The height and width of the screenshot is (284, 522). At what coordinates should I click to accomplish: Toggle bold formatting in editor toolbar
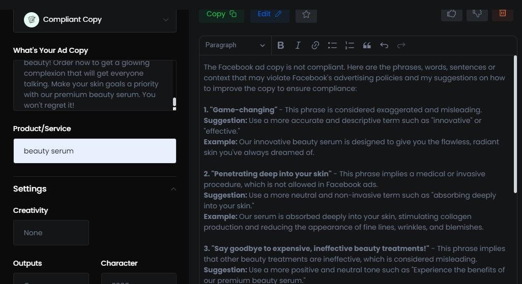[x=280, y=45]
